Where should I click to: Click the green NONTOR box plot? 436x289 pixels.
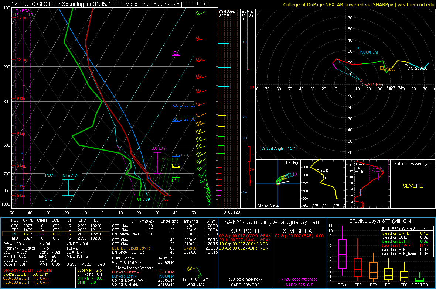coord(420,278)
